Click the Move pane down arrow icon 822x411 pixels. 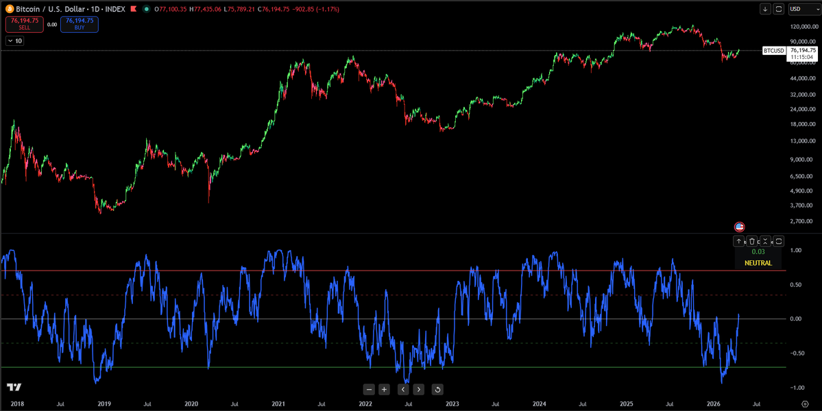(766, 9)
